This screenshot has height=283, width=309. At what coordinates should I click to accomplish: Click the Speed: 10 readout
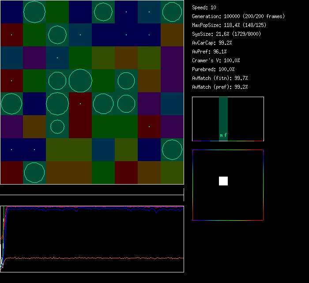tap(204, 8)
